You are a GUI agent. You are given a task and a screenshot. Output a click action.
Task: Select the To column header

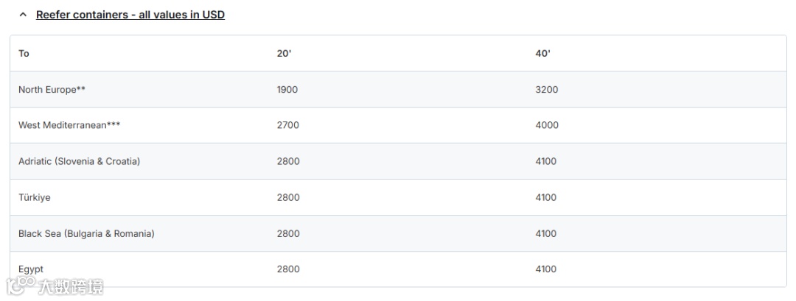coord(24,54)
